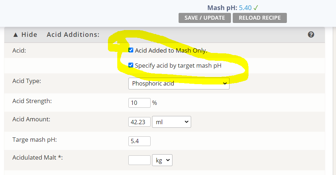Open the Acid Amount unit dropdown (ml)
The height and width of the screenshot is (175, 336).
[x=171, y=122]
